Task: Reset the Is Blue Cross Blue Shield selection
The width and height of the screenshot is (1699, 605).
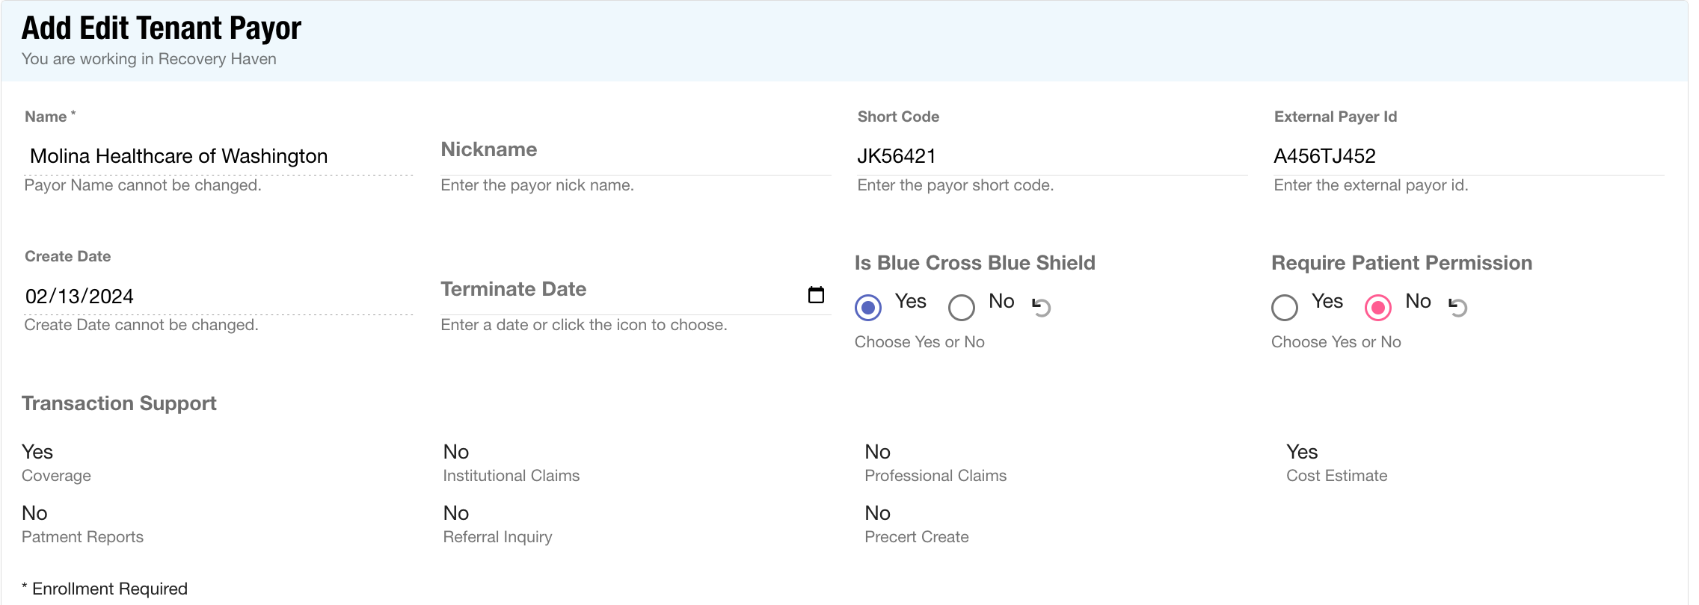Action: [x=1041, y=306]
